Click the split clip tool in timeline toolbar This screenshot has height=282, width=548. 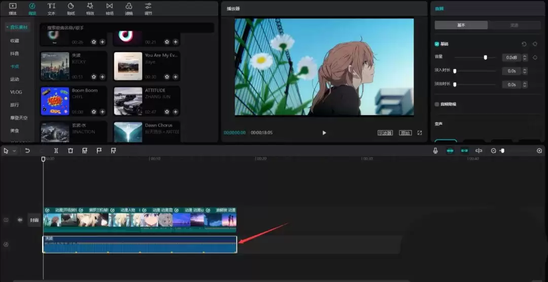(x=56, y=151)
